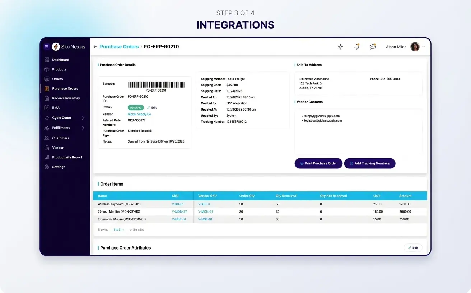Expand the Fulfillments menu
Viewport: 471px width, 293px height.
click(x=60, y=128)
